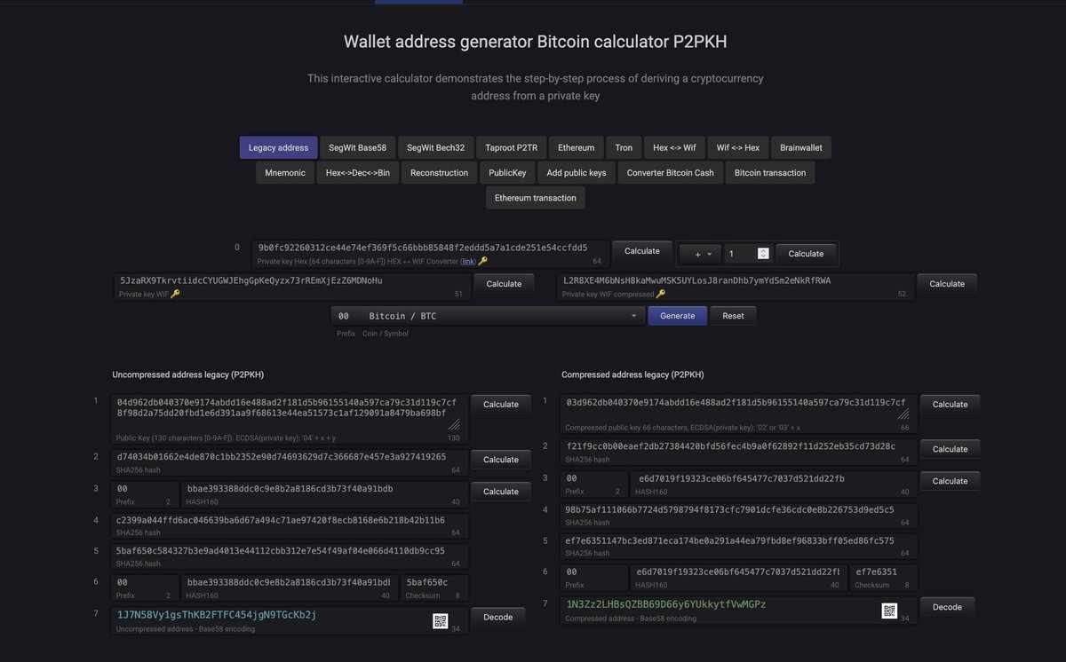Click 'Uncompressed address legacy (P2PKH)' heading
This screenshot has width=1066, height=662.
[187, 374]
